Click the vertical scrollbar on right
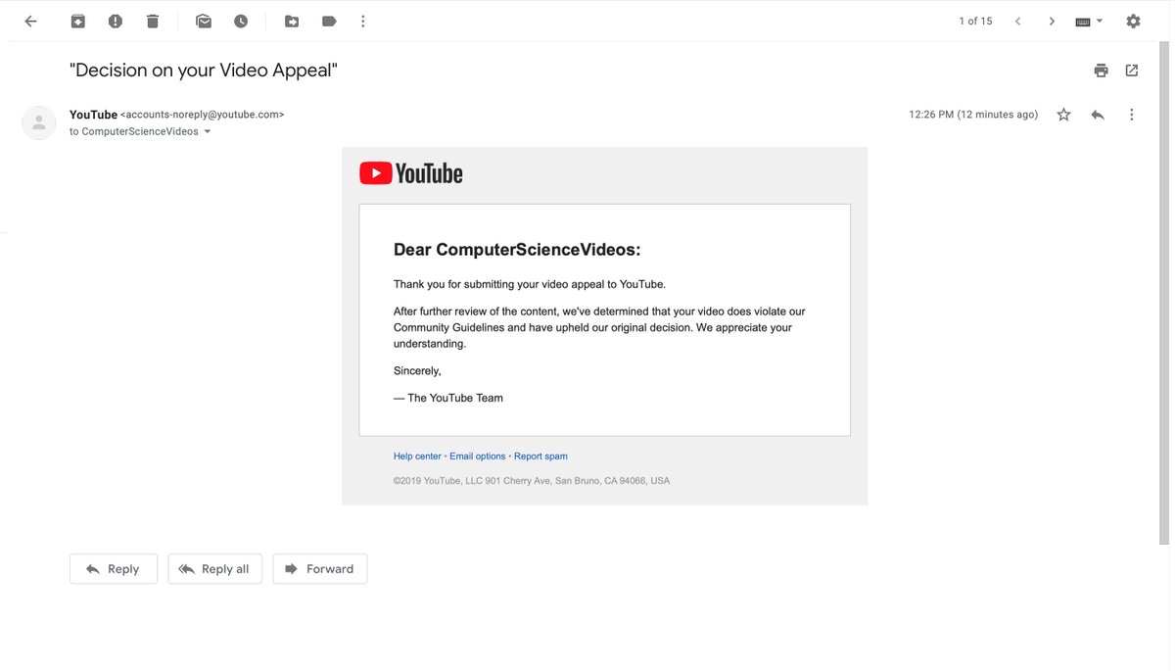Image resolution: width=1175 pixels, height=671 pixels. coord(1164,294)
